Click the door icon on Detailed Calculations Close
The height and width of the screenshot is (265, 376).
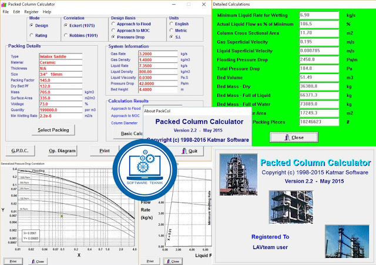(x=287, y=137)
